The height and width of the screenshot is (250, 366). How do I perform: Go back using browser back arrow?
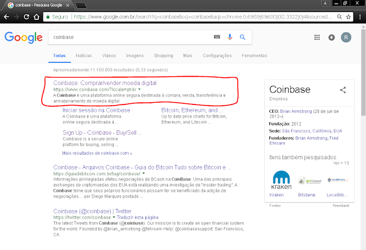(x=6, y=17)
